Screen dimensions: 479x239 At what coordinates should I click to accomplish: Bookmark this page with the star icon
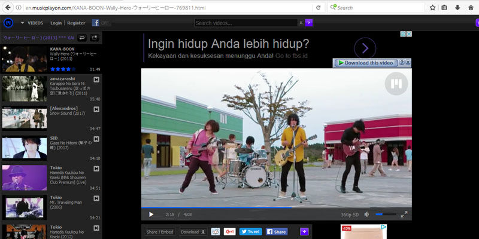432,8
